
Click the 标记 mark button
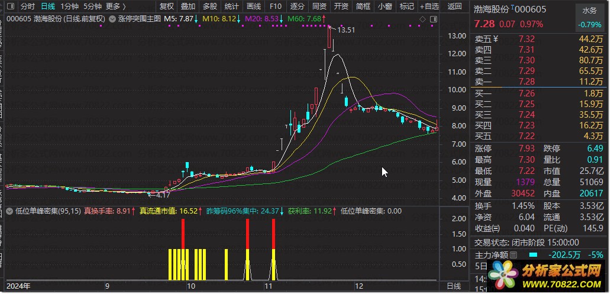pos(407,7)
